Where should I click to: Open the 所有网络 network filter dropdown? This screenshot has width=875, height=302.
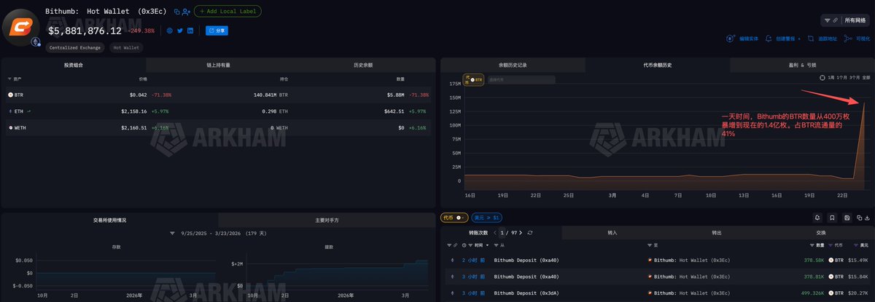click(845, 20)
